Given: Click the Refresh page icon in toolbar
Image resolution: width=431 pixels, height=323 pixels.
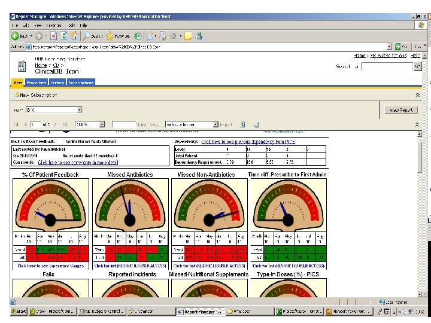Looking at the screenshot, I should [64, 36].
